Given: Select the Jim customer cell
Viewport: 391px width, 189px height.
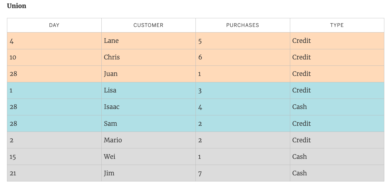Looking at the screenshot, I should click(x=109, y=173).
